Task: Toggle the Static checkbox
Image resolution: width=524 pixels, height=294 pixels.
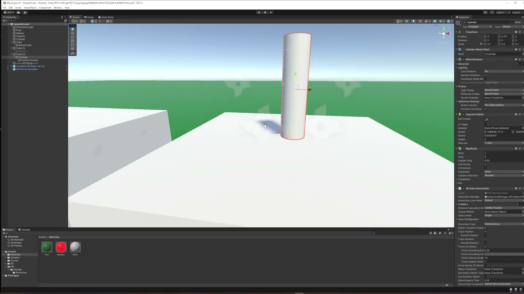Action: click(513, 22)
